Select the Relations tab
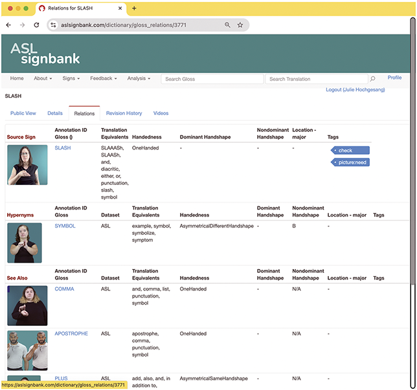 (84, 113)
